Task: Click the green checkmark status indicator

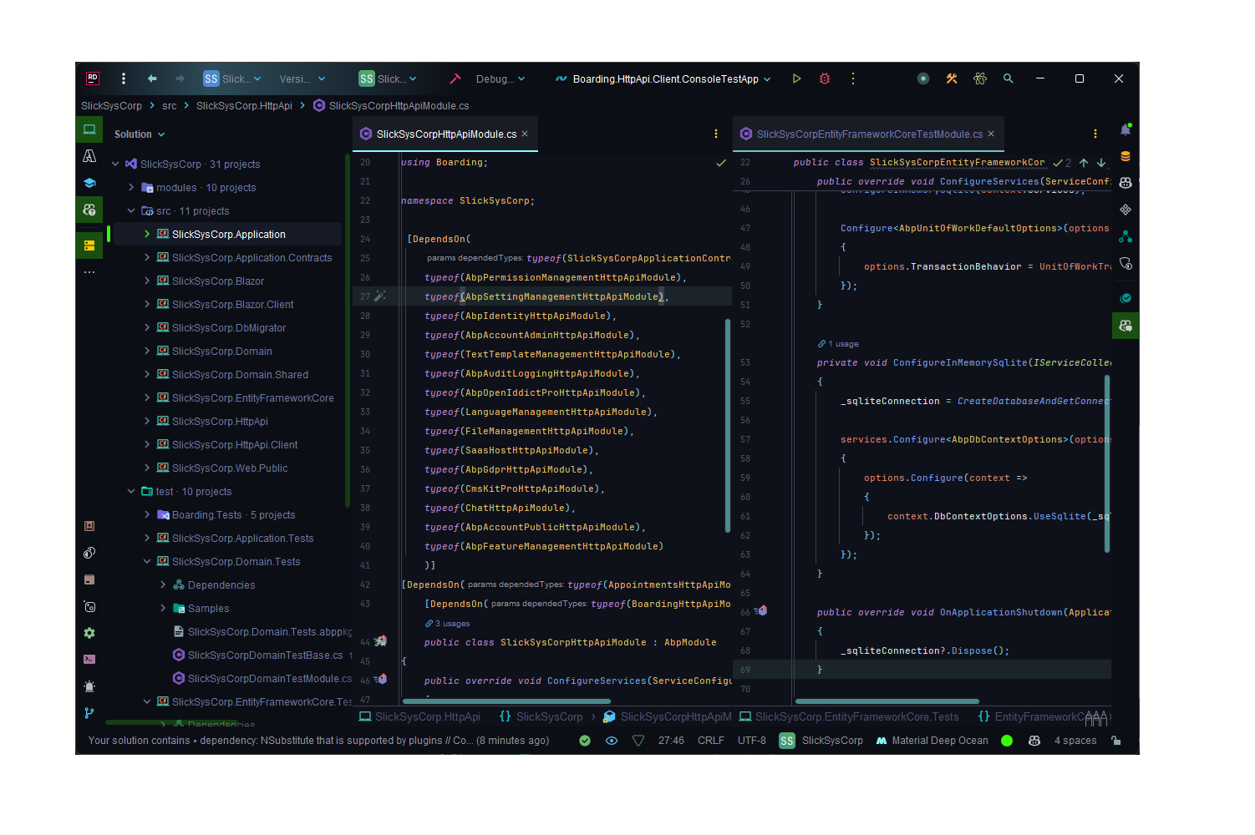Action: coord(585,741)
